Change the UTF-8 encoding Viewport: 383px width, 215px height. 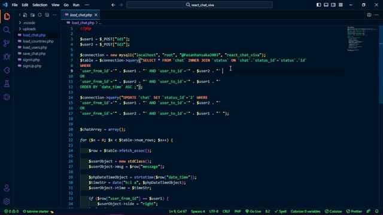coord(214,211)
